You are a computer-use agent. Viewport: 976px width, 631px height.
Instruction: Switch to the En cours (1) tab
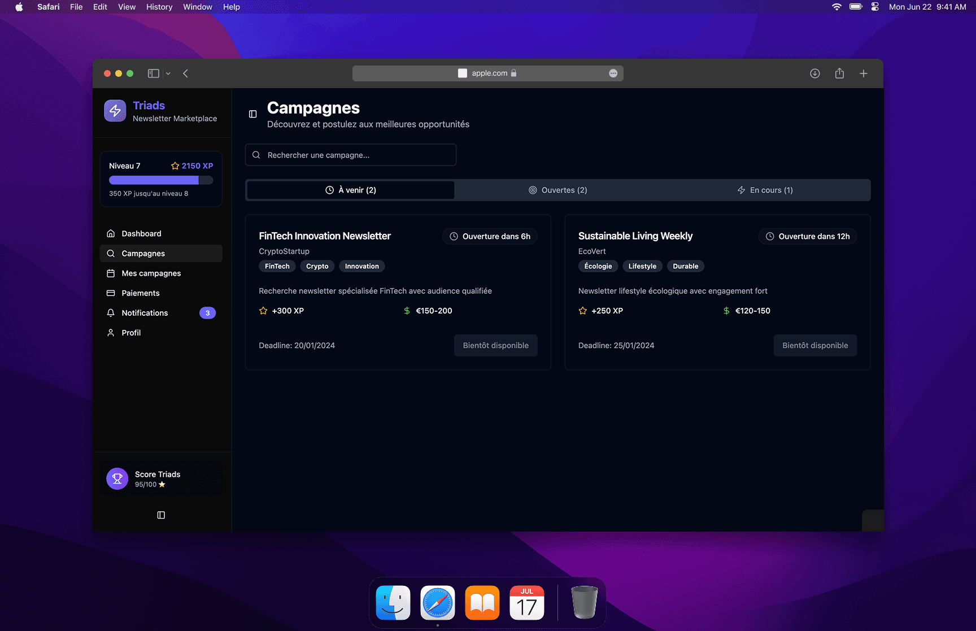(765, 190)
